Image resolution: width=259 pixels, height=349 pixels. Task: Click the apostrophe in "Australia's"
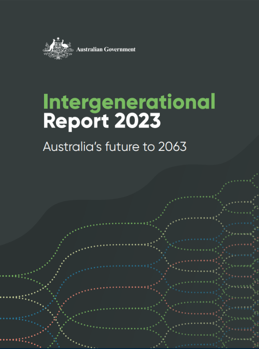93,143
